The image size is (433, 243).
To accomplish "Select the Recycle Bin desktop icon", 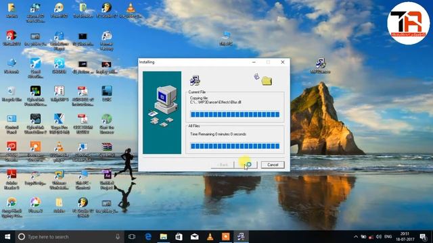I will (x=12, y=94).
